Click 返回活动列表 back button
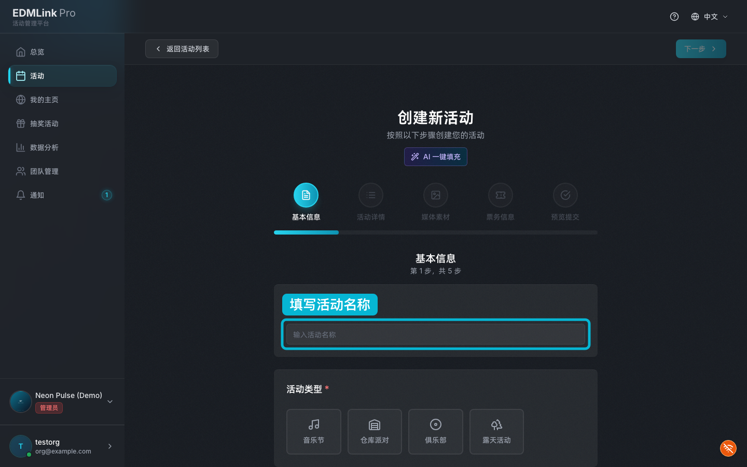The height and width of the screenshot is (467, 747). tap(182, 49)
